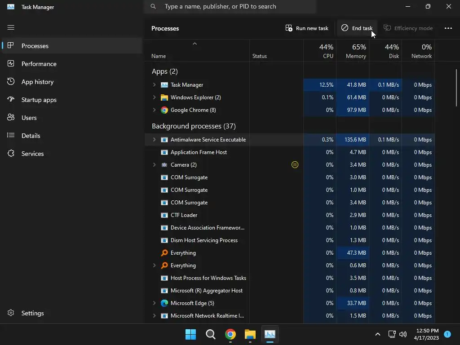Click the Google Chrome process icon

(x=164, y=110)
